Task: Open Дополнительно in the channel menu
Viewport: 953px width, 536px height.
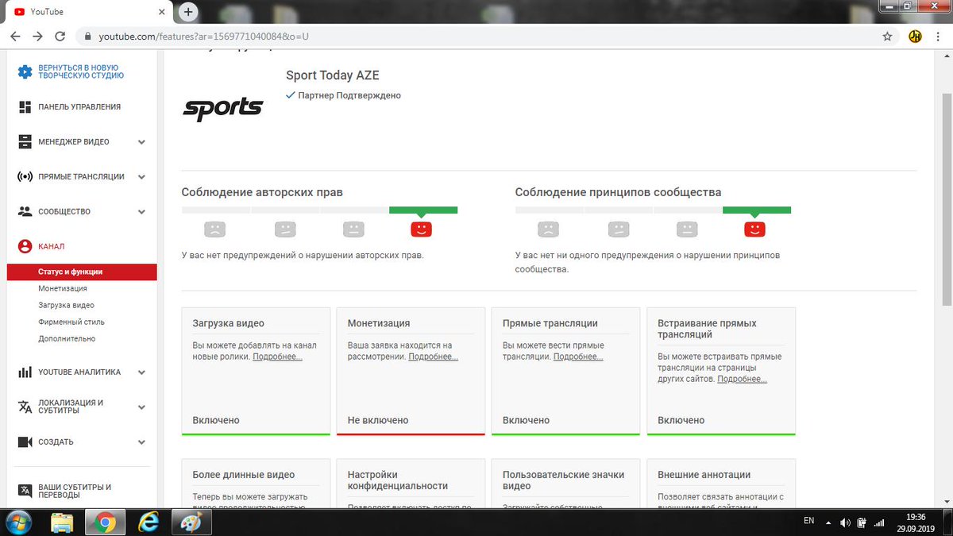Action: coord(67,338)
